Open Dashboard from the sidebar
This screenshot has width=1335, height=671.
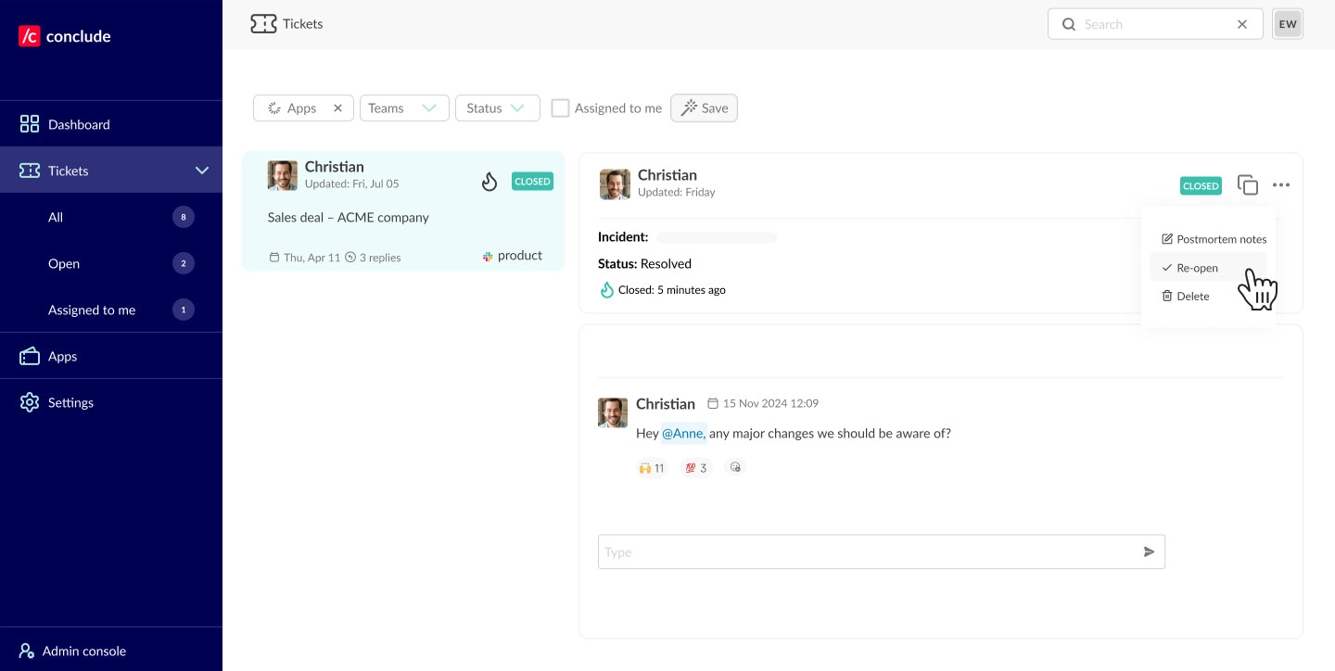(79, 124)
